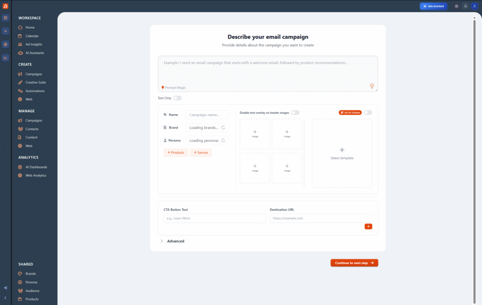Click the microphone icon in prompt box

(371, 86)
